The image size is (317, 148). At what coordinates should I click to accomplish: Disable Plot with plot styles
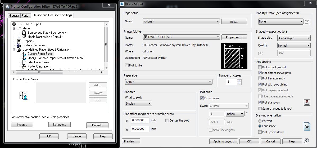point(260,84)
